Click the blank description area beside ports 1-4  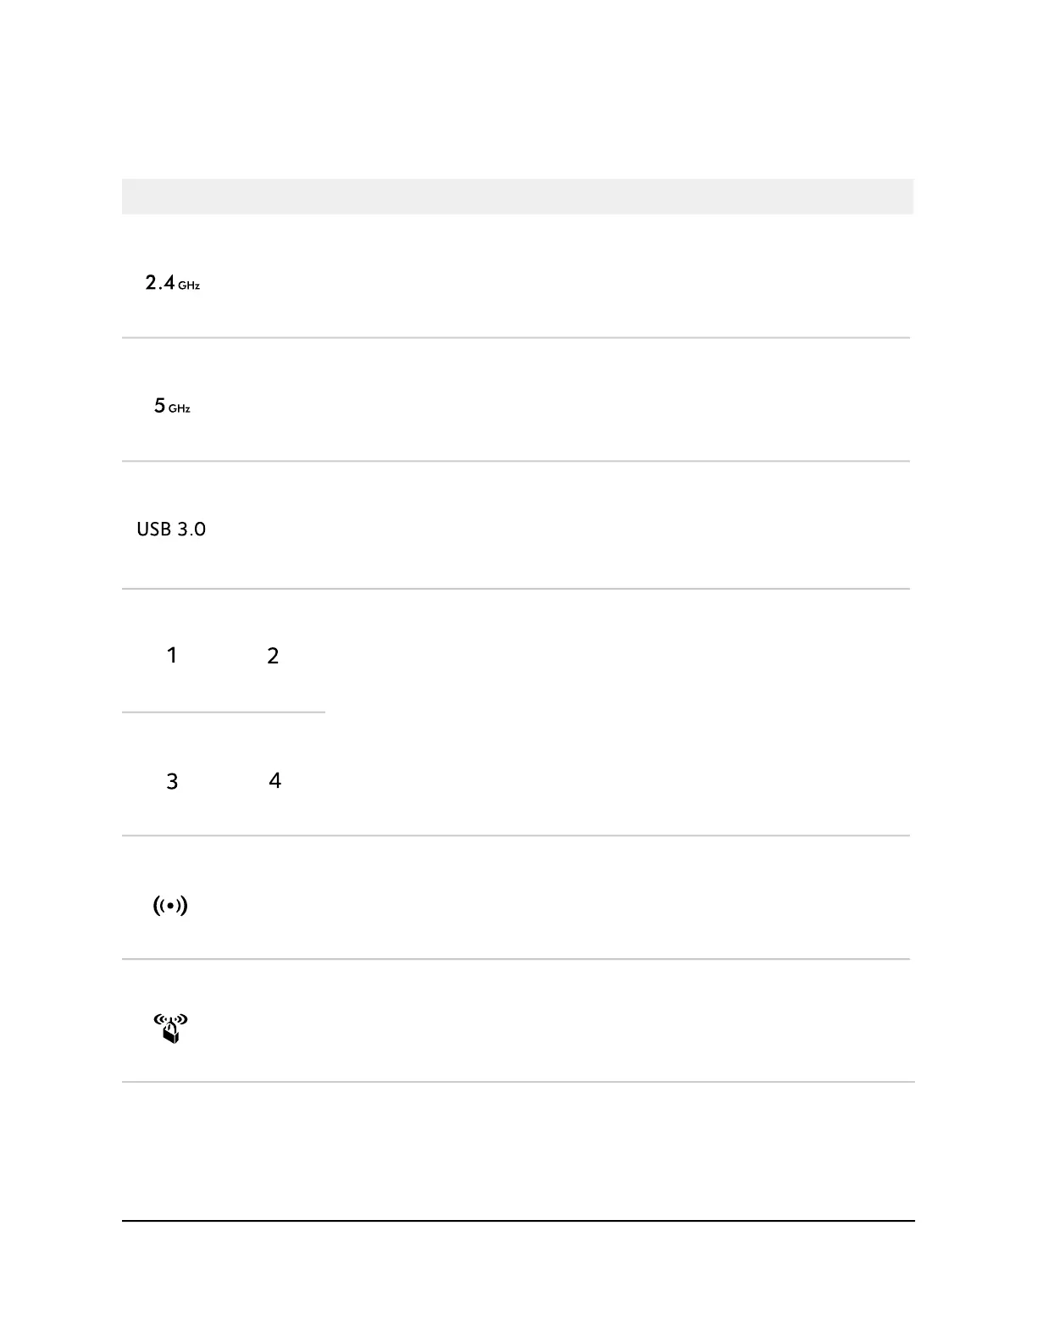618,713
